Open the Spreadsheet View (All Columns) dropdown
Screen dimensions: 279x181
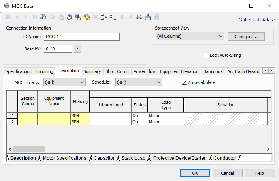[190, 36]
